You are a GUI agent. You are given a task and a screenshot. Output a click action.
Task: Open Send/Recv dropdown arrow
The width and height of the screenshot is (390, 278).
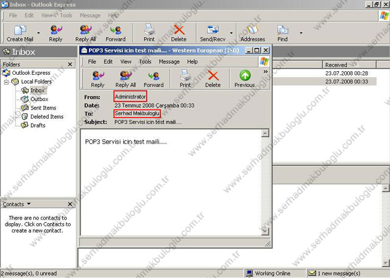pos(232,33)
